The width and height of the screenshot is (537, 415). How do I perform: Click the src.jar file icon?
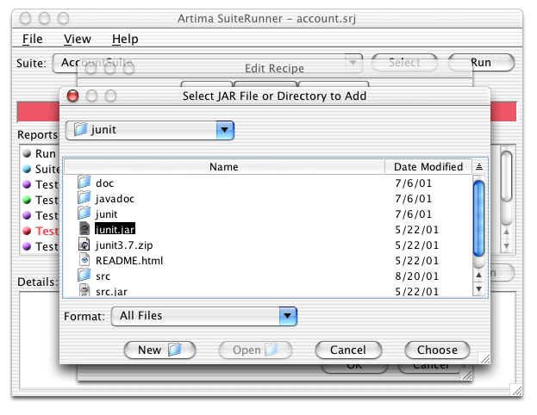84,290
